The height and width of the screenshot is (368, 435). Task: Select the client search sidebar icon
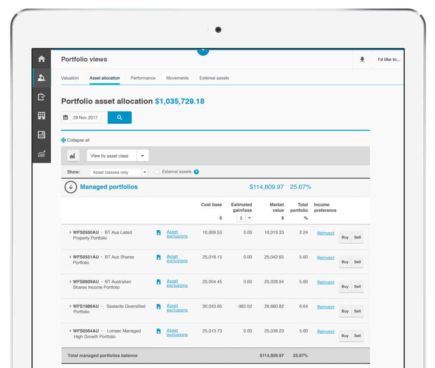pos(42,77)
